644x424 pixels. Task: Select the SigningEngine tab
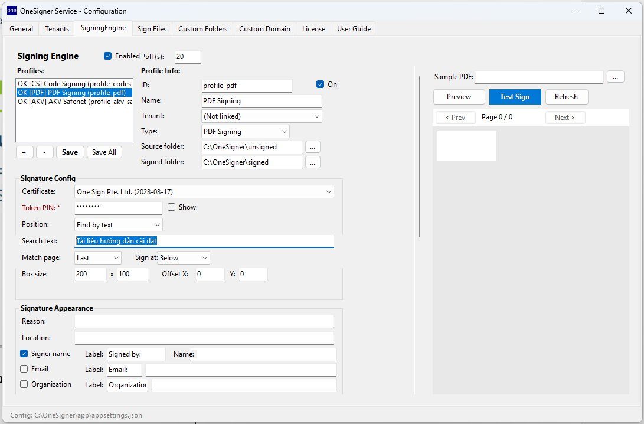click(103, 28)
